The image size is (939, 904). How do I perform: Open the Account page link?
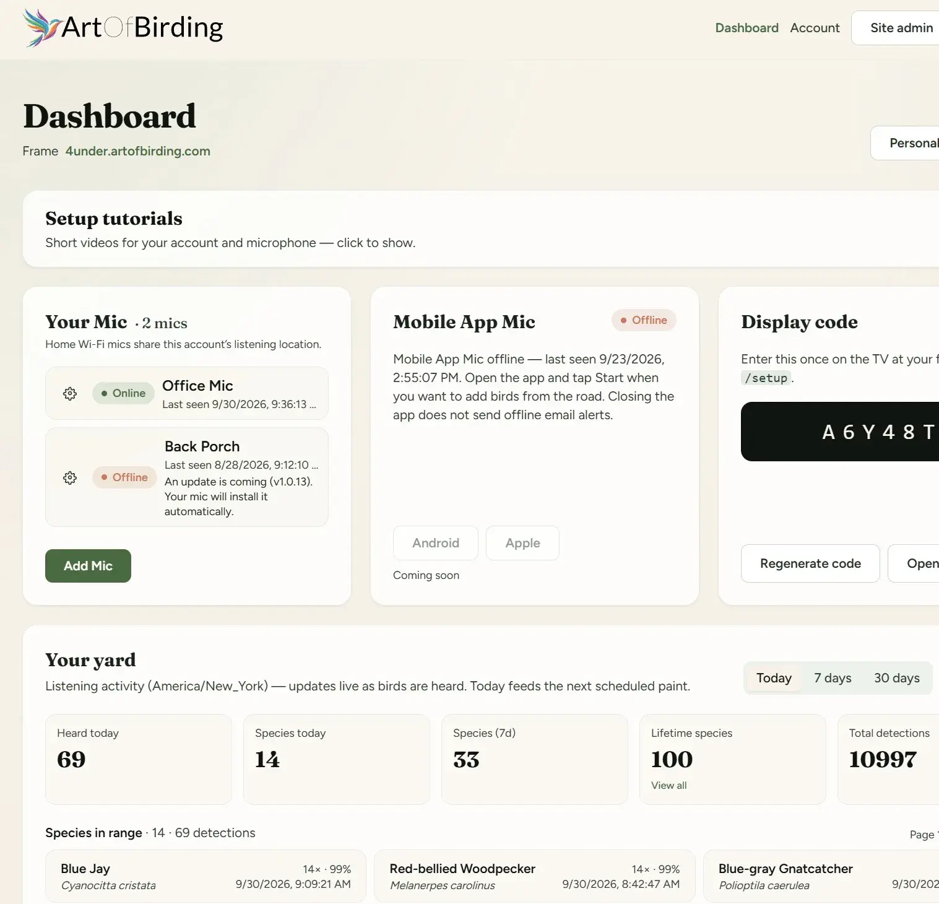tap(815, 28)
